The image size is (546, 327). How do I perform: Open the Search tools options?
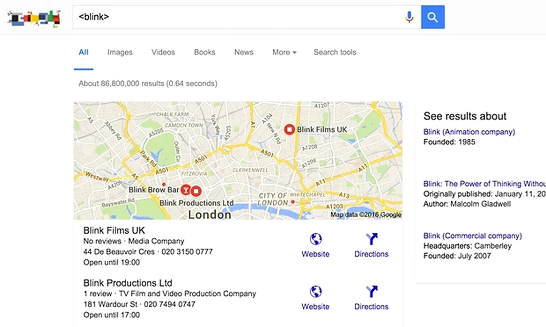335,52
